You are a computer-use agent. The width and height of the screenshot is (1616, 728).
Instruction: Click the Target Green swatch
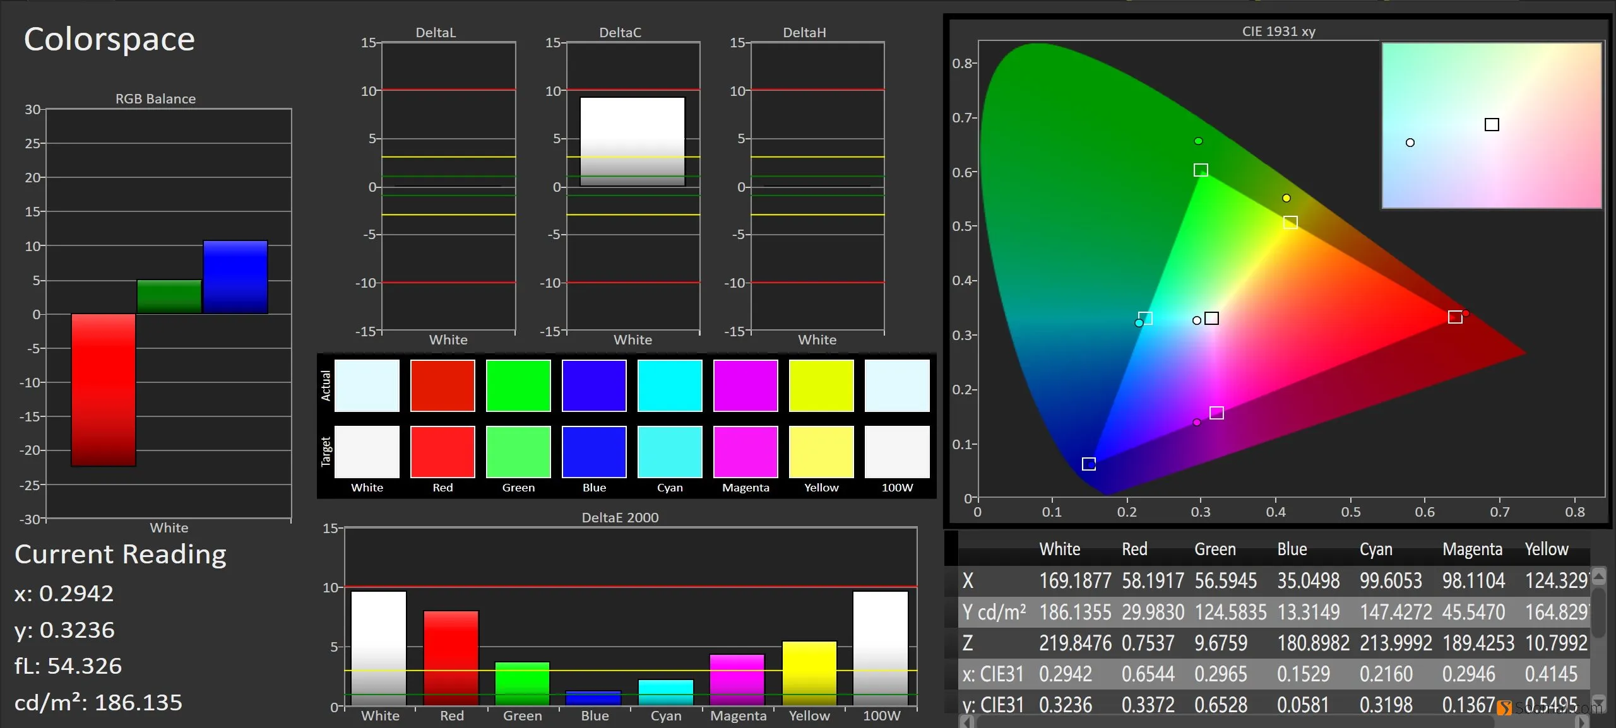(518, 452)
